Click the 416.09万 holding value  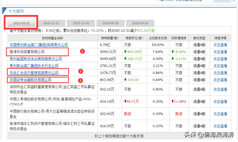click(x=107, y=126)
